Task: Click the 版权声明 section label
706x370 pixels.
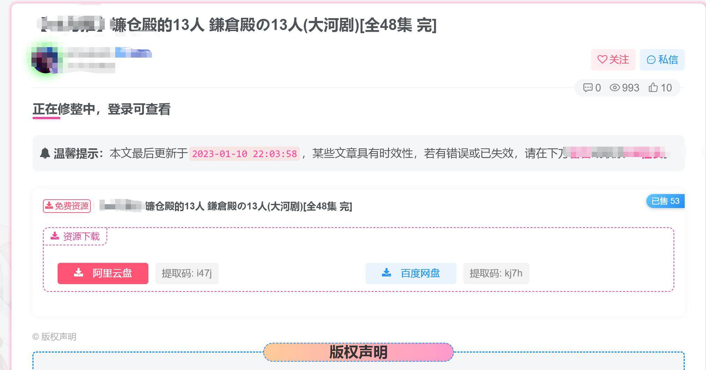Action: point(55,336)
